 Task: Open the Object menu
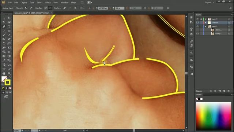click(24, 3)
